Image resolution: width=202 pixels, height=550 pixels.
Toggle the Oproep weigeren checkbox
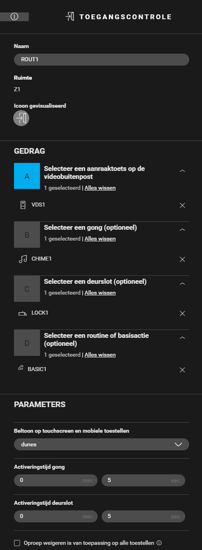(17, 543)
